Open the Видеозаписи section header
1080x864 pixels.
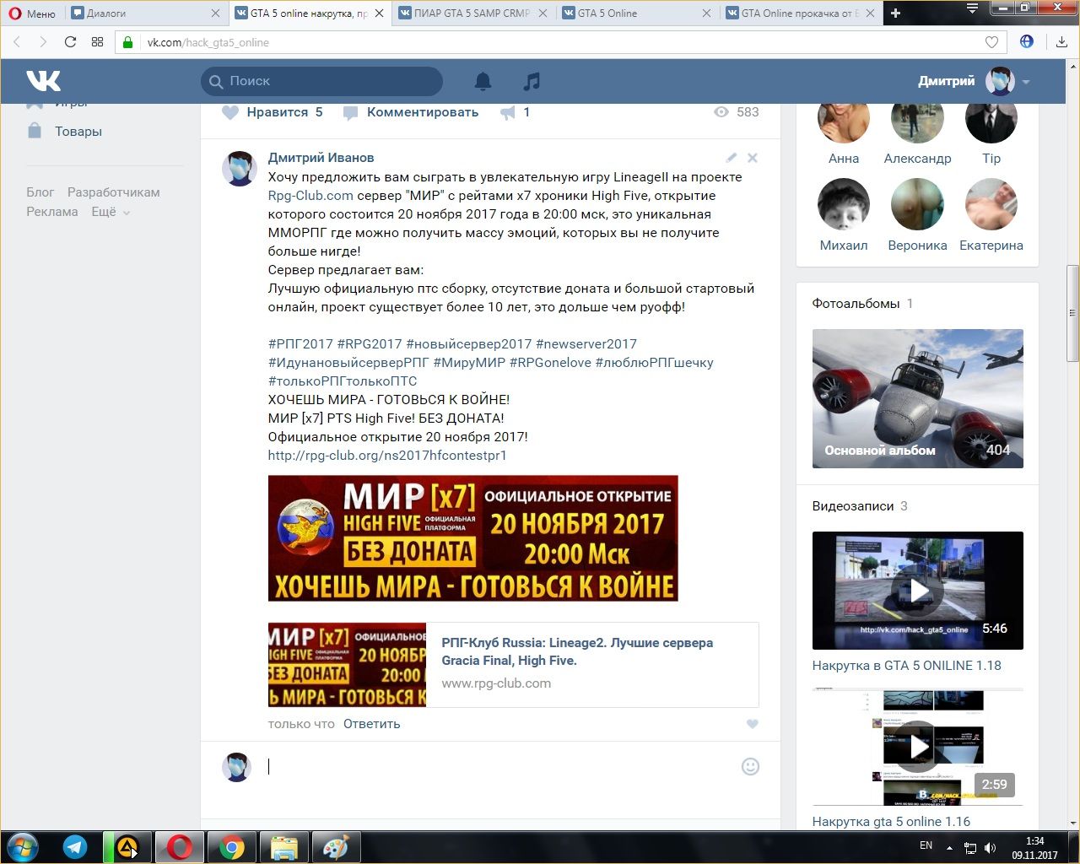pyautogui.click(x=853, y=506)
